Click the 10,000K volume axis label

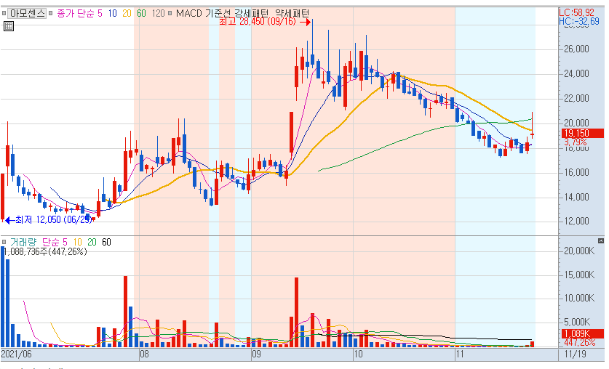(579, 298)
